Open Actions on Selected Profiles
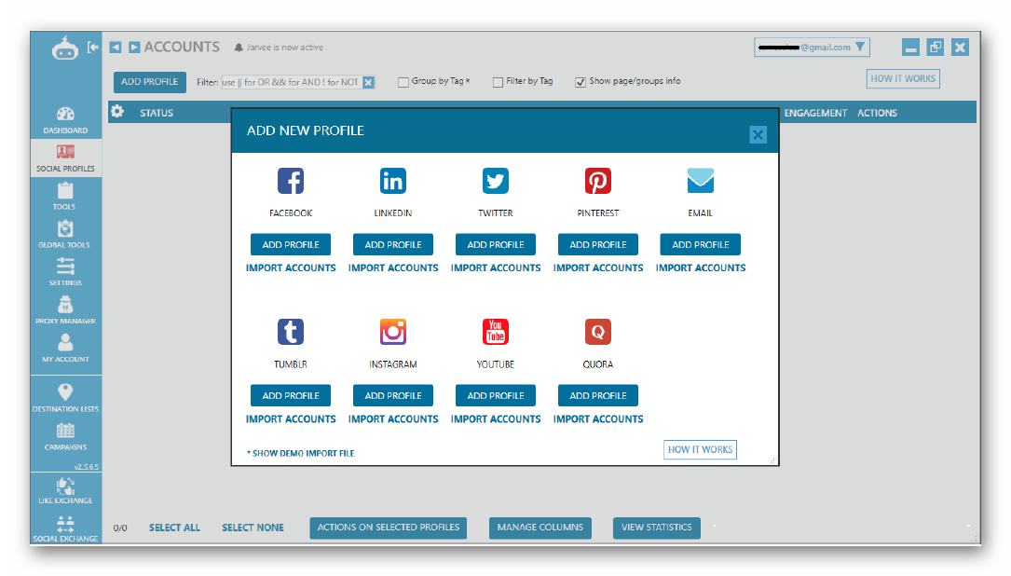1011x576 pixels. 389,528
